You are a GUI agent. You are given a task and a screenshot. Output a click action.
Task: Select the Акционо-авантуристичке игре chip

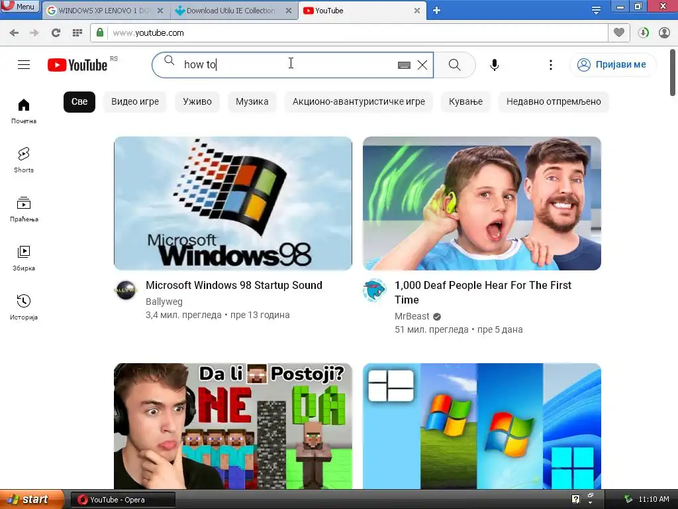point(358,101)
